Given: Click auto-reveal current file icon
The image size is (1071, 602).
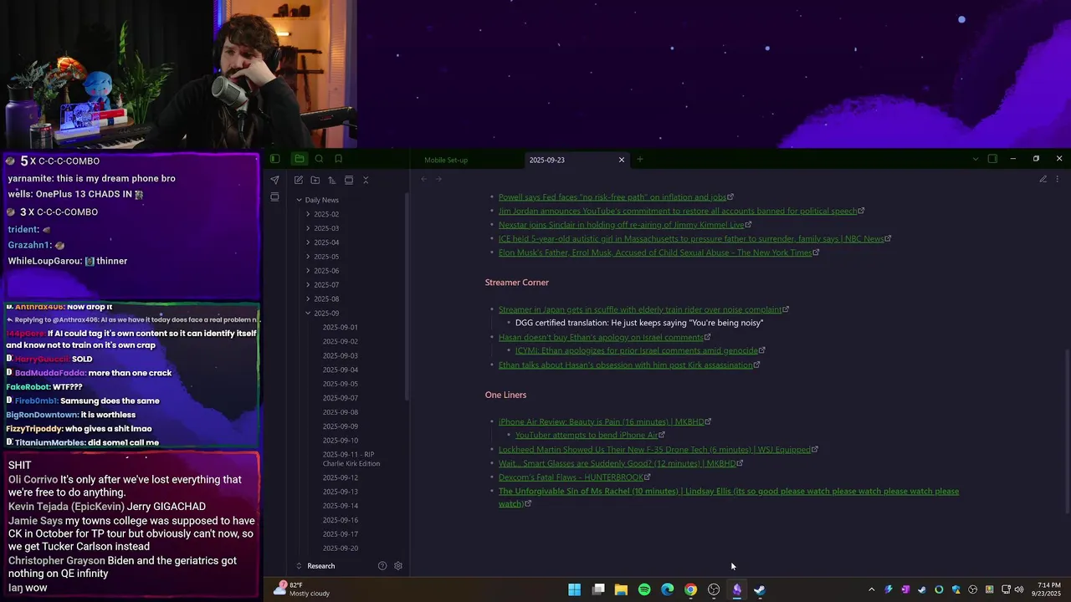Looking at the screenshot, I should [x=349, y=180].
